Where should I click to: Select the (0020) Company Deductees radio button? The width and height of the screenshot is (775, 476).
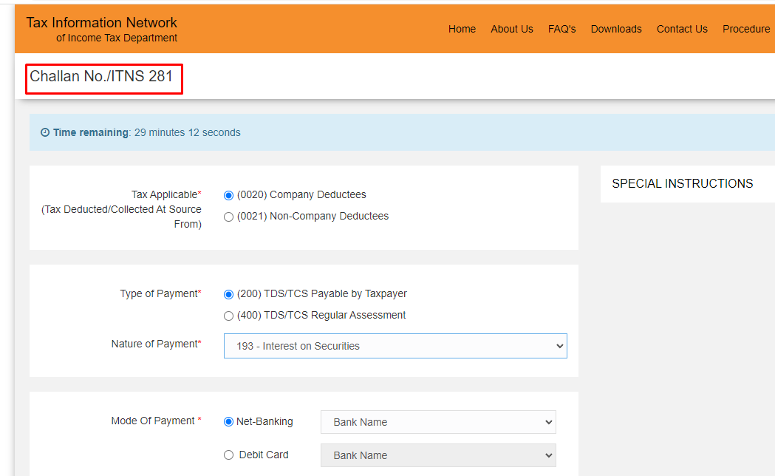[228, 194]
